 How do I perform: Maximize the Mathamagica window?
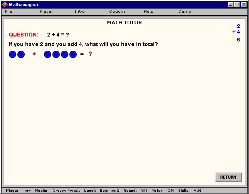237,5
